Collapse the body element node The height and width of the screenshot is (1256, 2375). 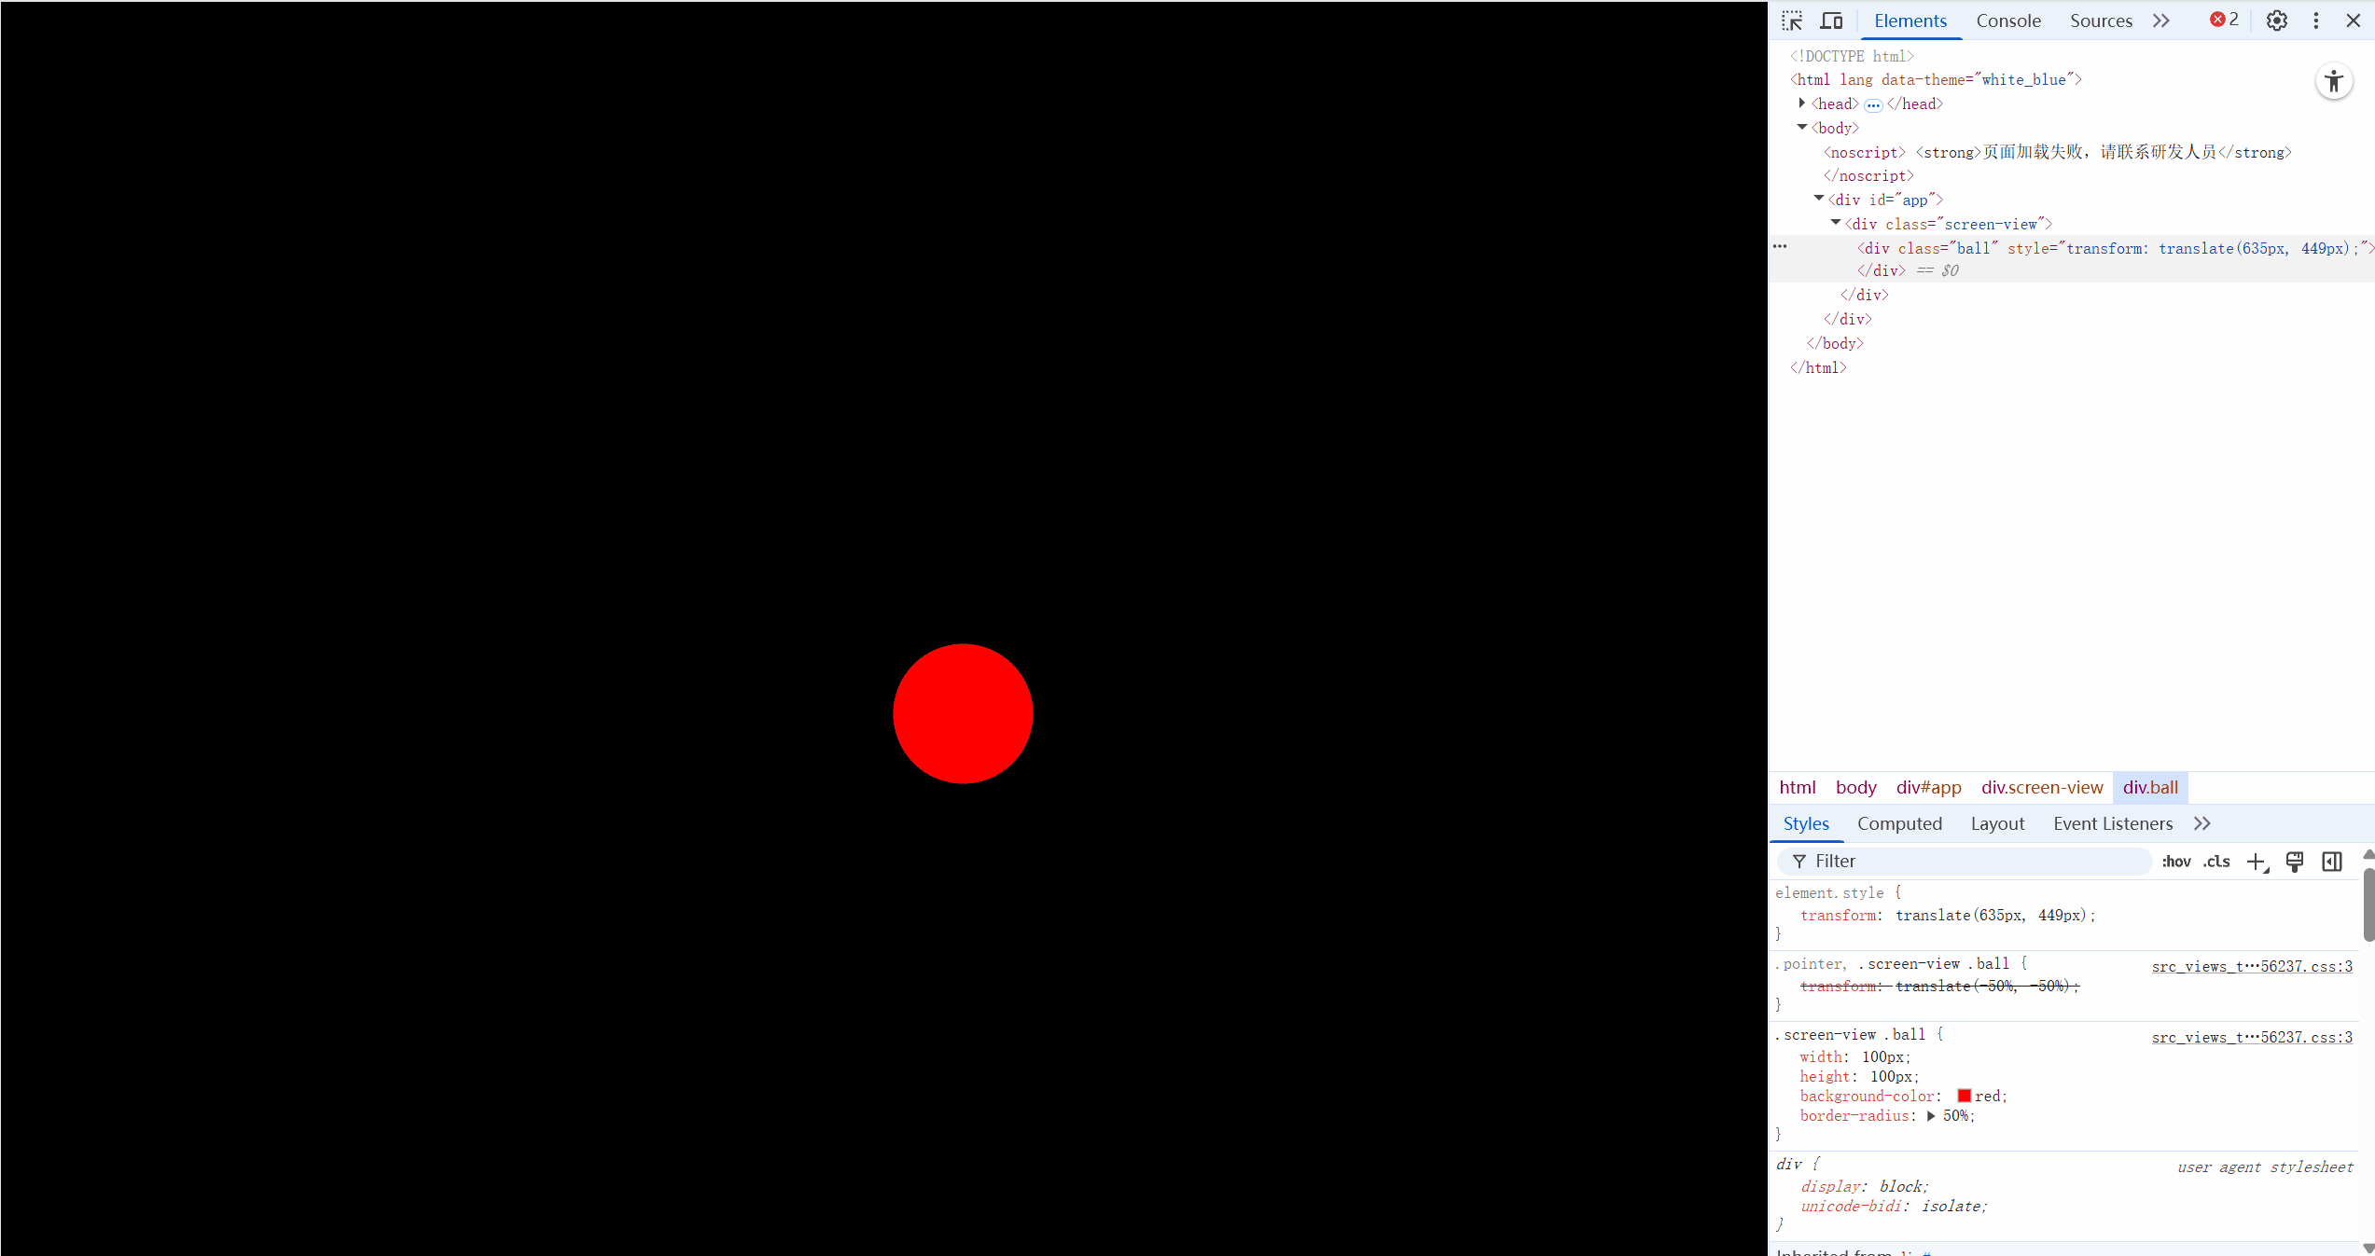click(1802, 128)
